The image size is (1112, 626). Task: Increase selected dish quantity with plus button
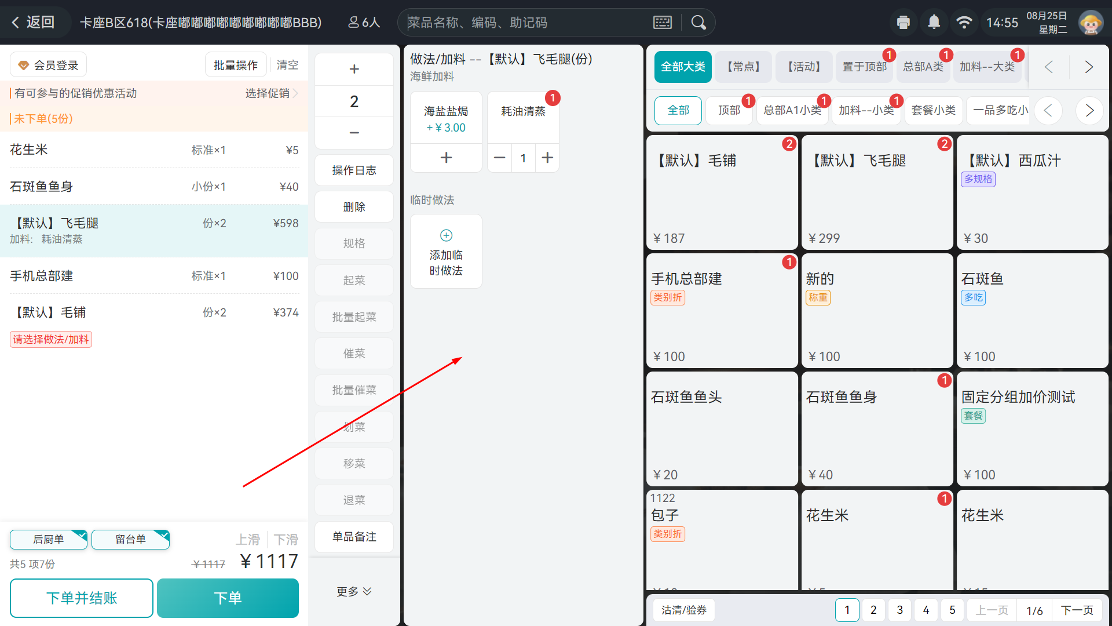pos(354,69)
